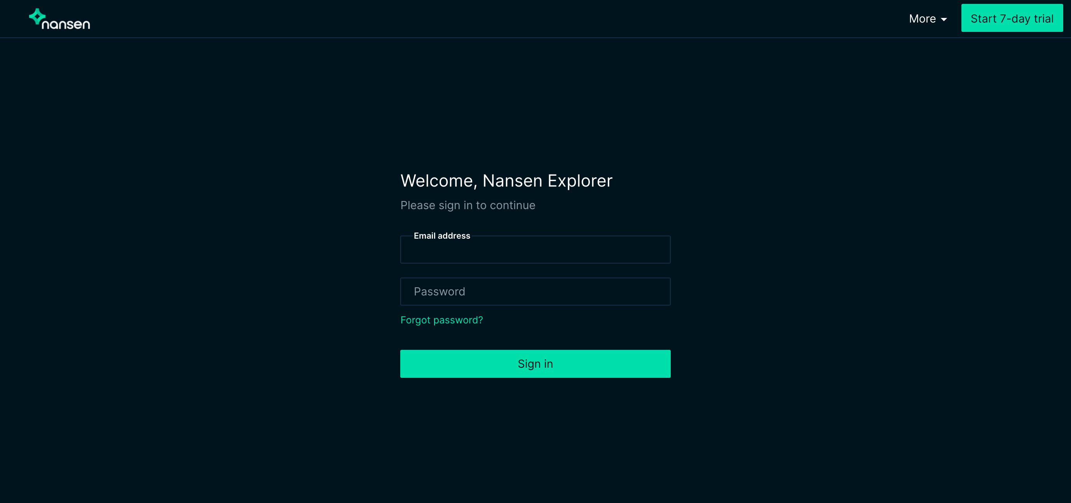Viewport: 1071px width, 503px height.
Task: Click the Email address floating label
Action: tap(441, 236)
